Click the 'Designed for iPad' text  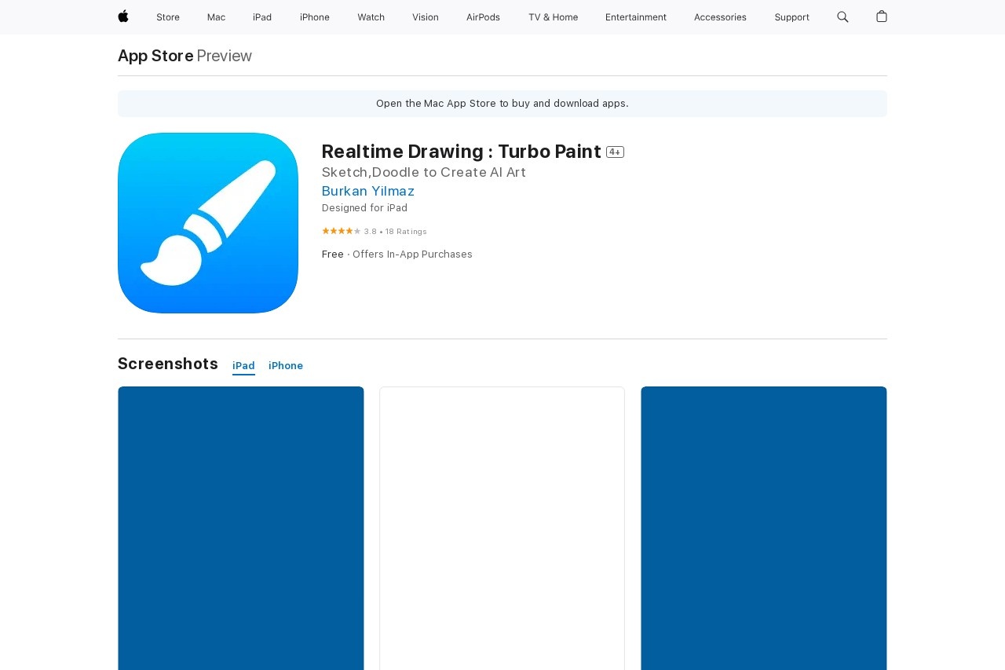coord(364,208)
